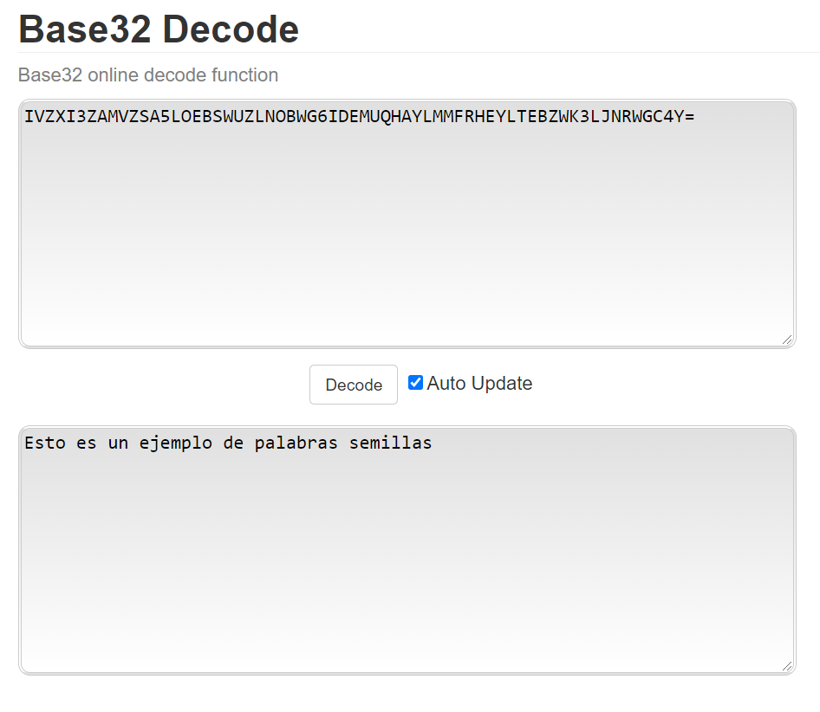Toggle the Auto Update checkbox

[x=416, y=383]
